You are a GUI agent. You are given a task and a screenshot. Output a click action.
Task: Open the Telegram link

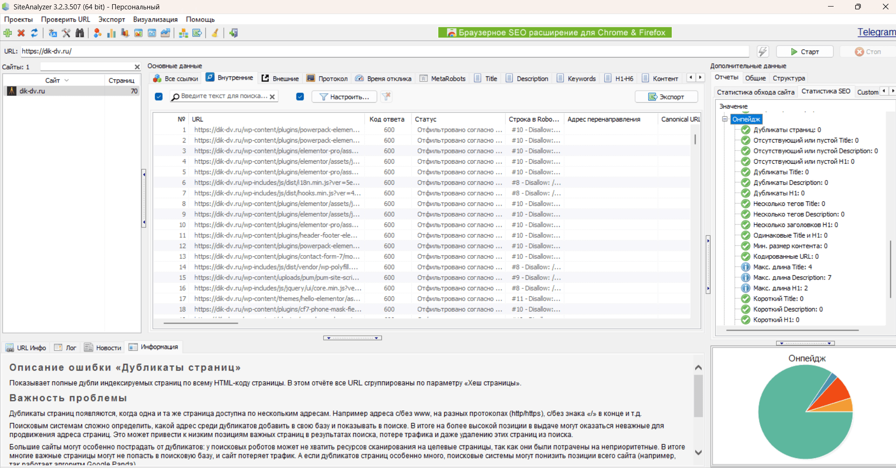pyautogui.click(x=876, y=32)
